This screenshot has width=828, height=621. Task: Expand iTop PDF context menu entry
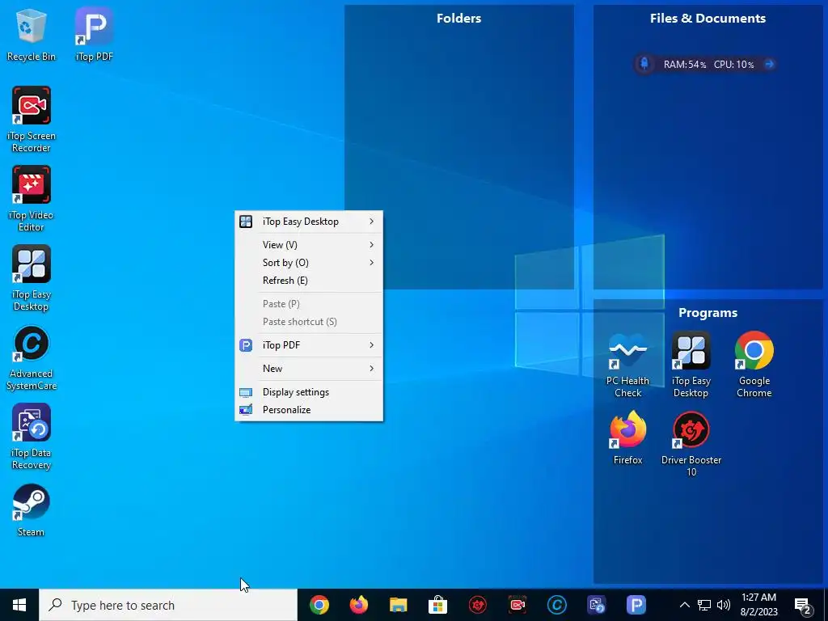click(x=309, y=345)
